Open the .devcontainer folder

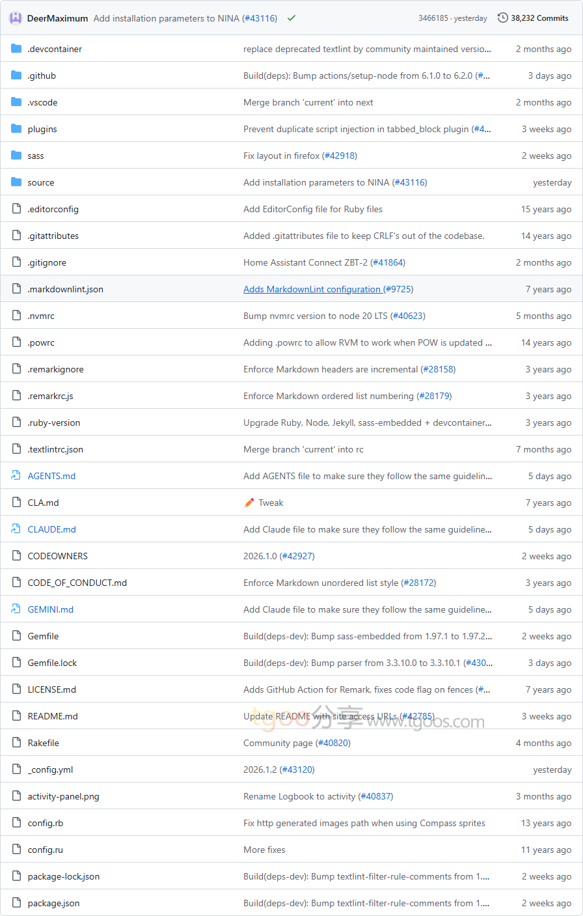[x=55, y=49]
